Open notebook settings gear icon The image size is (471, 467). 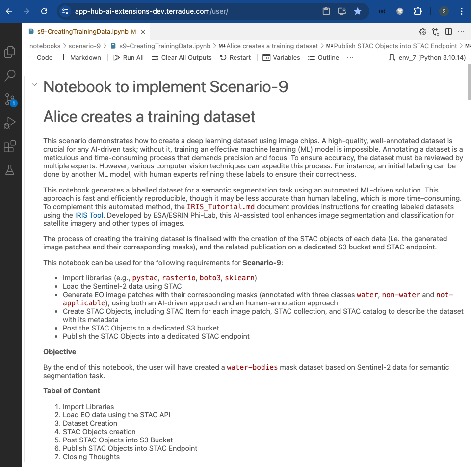pyautogui.click(x=422, y=32)
